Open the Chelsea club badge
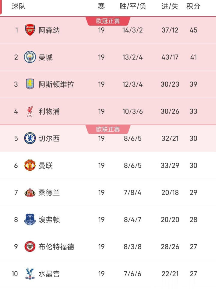The height and width of the screenshot is (291, 216). [x=30, y=138]
